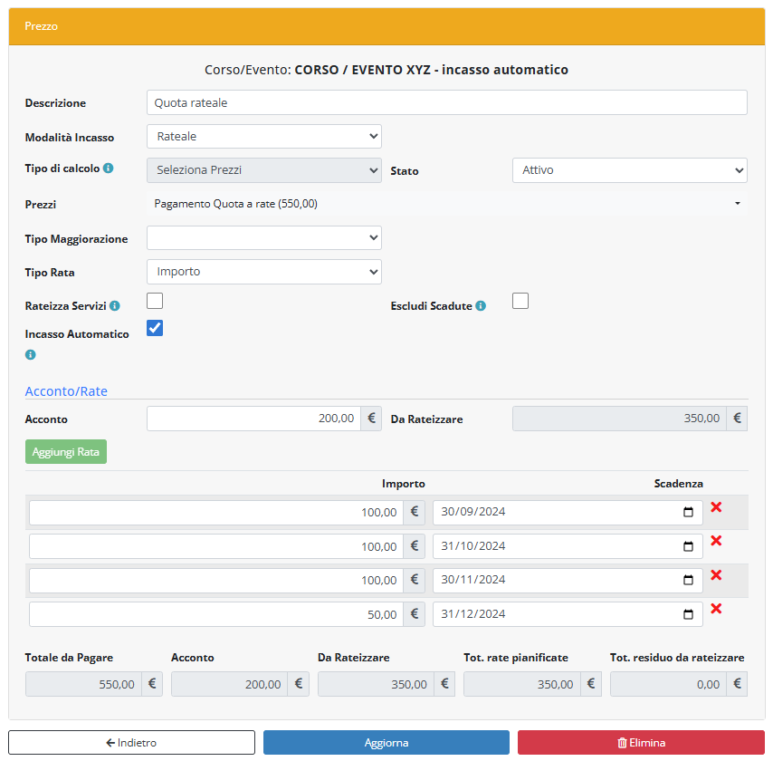The image size is (773, 761).
Task: Open calendar picker for 30/09/2024 date
Action: click(x=688, y=513)
